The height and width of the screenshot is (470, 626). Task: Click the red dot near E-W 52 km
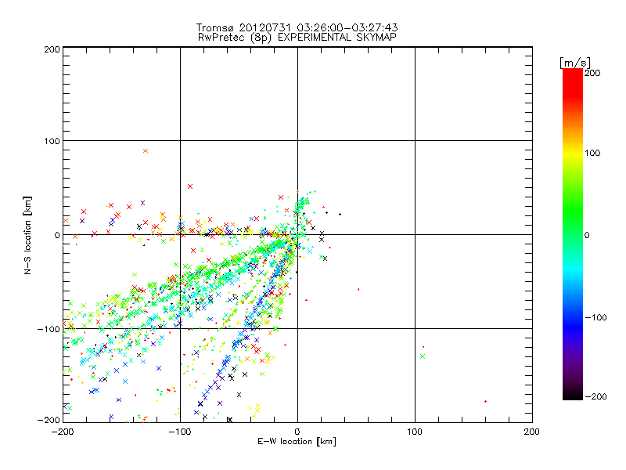[358, 289]
